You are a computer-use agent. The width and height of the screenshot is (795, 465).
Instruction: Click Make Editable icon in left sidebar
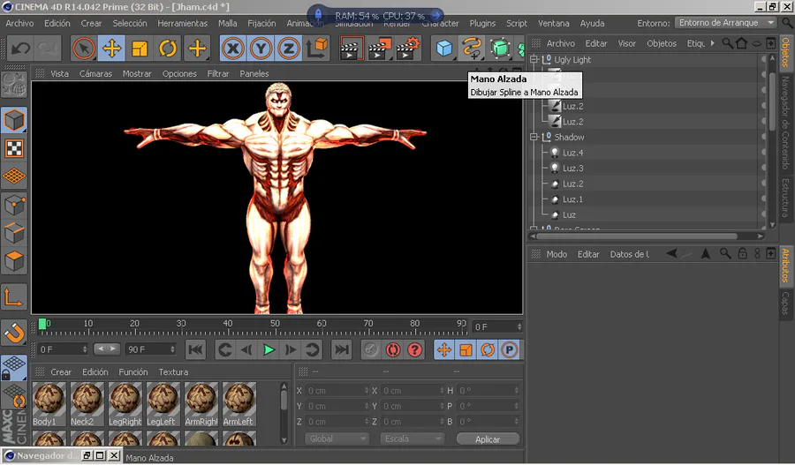click(x=14, y=85)
